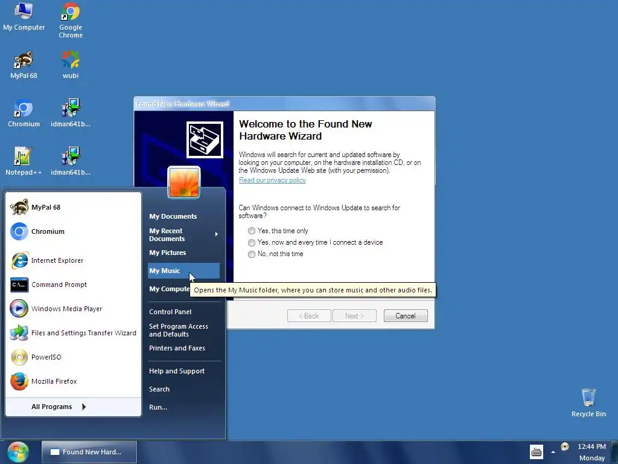Expand My Recent Documents submenu arrow
618x464 pixels.
(217, 234)
